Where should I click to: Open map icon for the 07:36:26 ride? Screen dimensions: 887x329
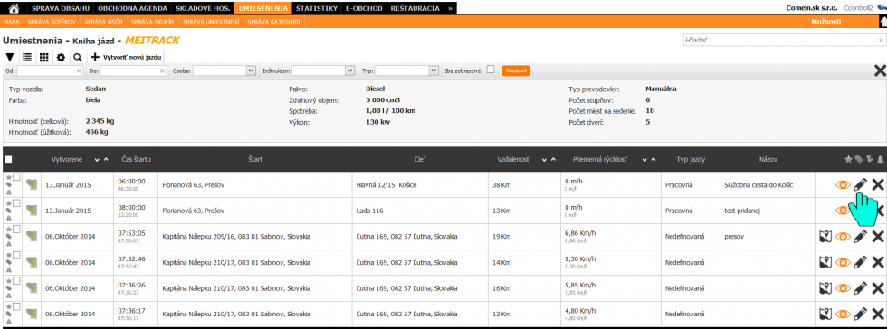pyautogui.click(x=825, y=287)
